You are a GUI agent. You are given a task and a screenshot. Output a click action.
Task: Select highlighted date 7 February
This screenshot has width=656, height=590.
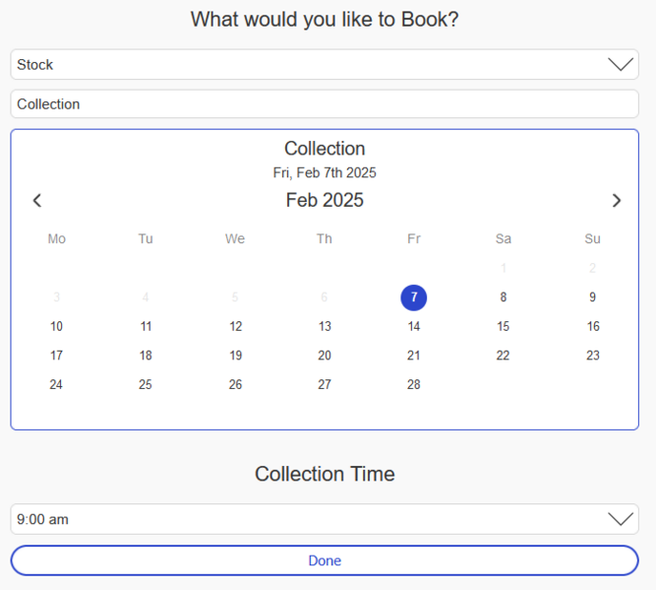pyautogui.click(x=414, y=297)
